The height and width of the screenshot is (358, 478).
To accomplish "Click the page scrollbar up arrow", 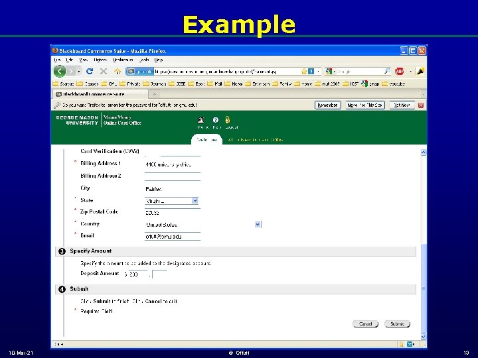I will tap(424, 152).
